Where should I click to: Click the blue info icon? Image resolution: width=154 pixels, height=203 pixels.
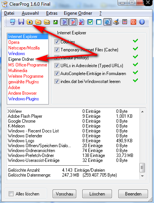coord(142,22)
